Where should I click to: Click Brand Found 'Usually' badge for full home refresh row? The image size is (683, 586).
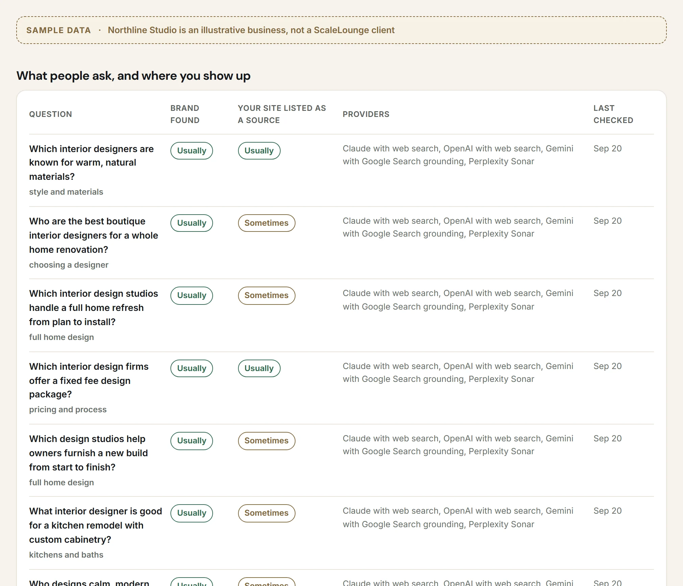[x=192, y=295]
